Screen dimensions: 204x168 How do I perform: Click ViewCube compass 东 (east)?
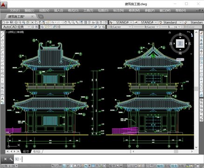190,44
